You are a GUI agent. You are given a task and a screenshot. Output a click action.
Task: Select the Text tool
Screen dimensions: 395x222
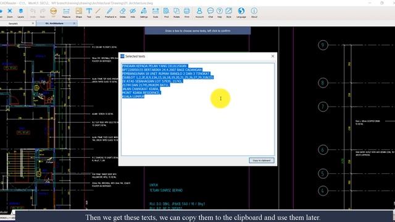click(89, 12)
